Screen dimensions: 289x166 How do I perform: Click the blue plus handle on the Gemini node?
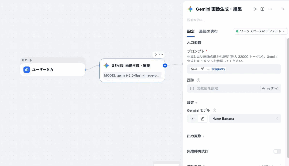pos(165,65)
